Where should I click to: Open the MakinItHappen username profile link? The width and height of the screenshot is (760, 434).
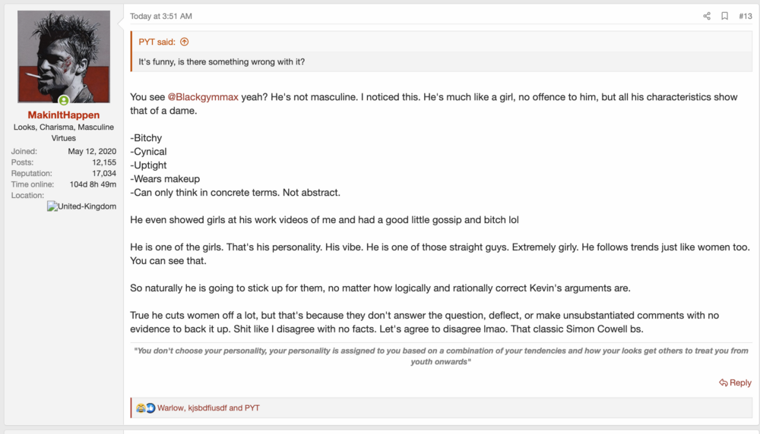[x=64, y=115]
